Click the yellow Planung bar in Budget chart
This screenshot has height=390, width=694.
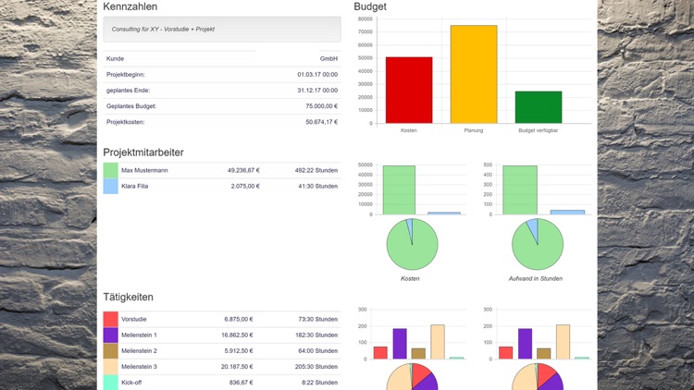click(474, 74)
